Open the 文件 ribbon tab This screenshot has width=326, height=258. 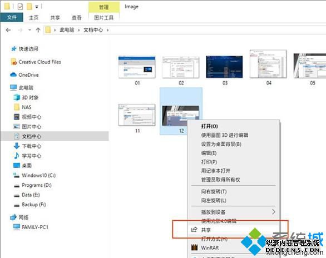pyautogui.click(x=12, y=17)
